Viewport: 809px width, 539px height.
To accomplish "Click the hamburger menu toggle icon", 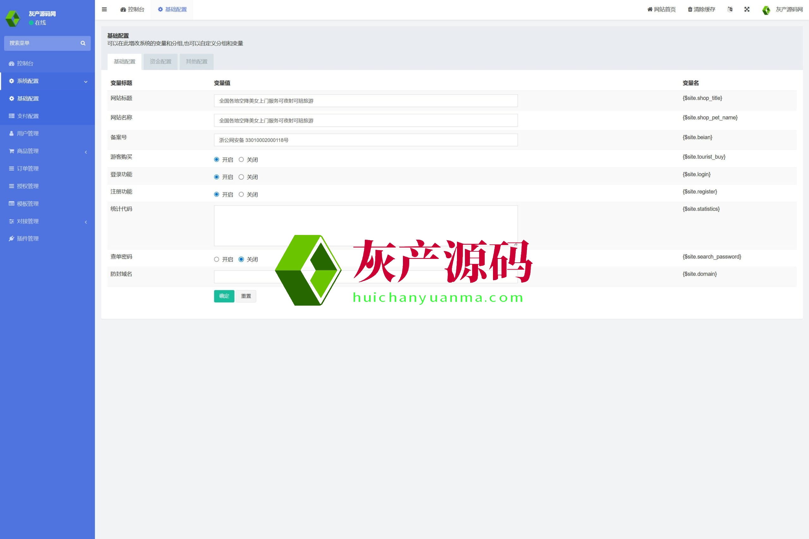I will coord(104,9).
